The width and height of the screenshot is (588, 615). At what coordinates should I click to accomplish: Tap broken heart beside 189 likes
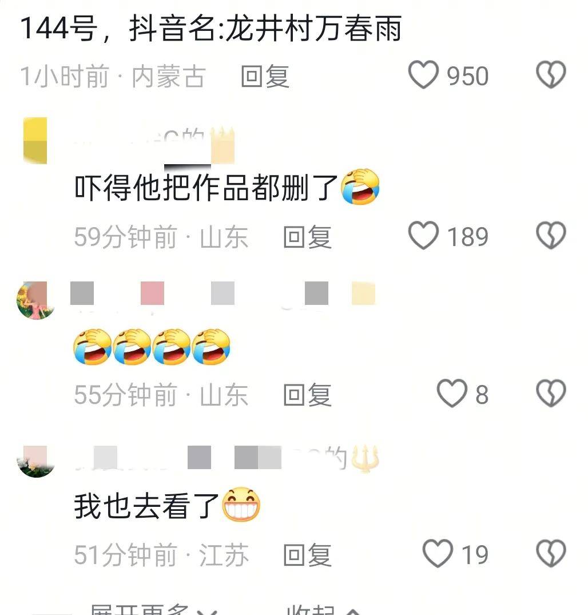(551, 235)
